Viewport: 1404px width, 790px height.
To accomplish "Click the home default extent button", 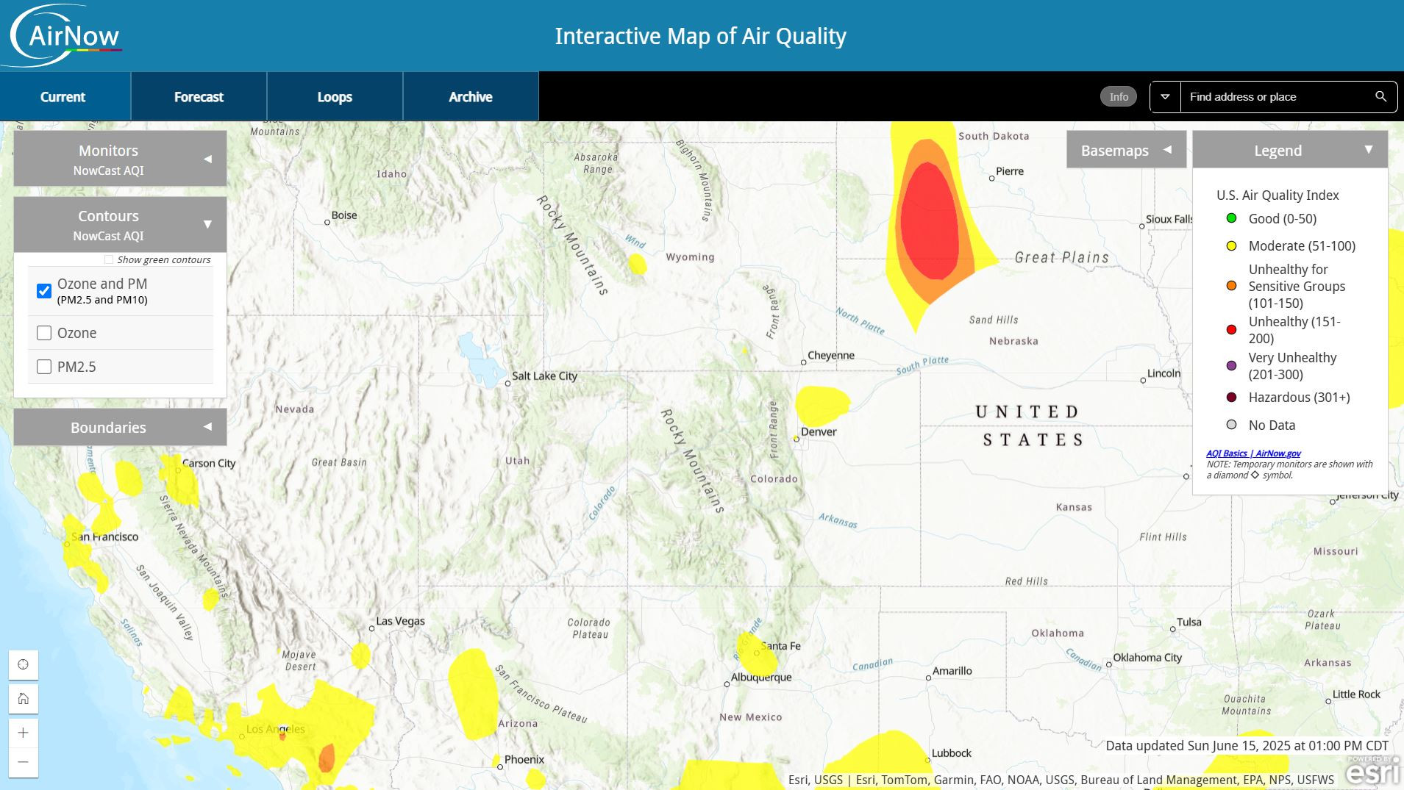I will 24,698.
